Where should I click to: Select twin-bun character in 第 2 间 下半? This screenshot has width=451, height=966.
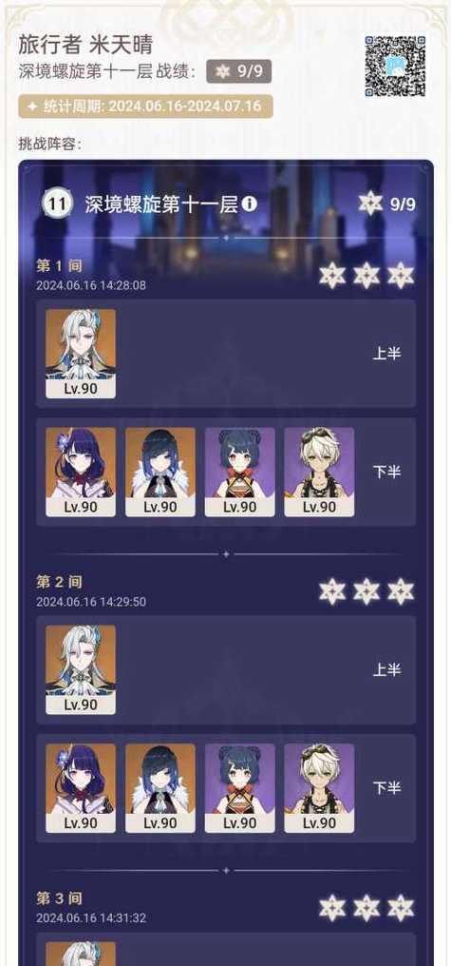pyautogui.click(x=239, y=788)
